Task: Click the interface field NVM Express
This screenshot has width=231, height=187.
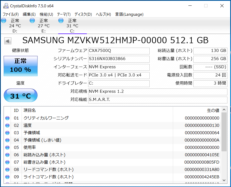Action: 119,67
